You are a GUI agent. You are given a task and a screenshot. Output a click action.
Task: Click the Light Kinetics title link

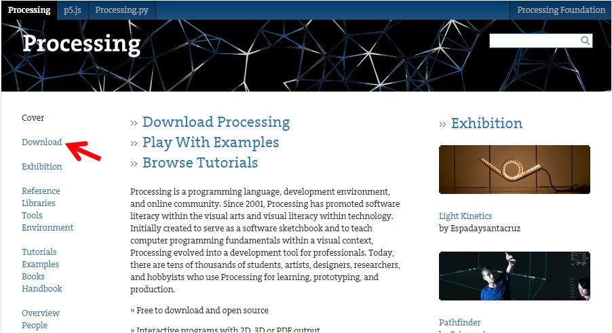(x=465, y=216)
